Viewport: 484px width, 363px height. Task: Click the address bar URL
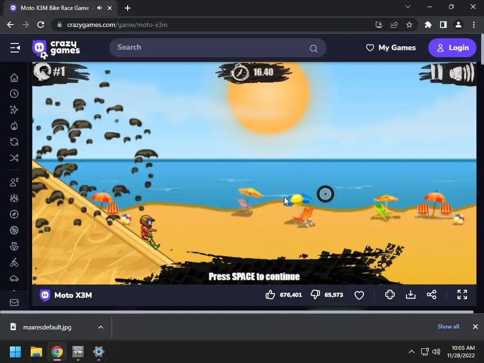[117, 25]
